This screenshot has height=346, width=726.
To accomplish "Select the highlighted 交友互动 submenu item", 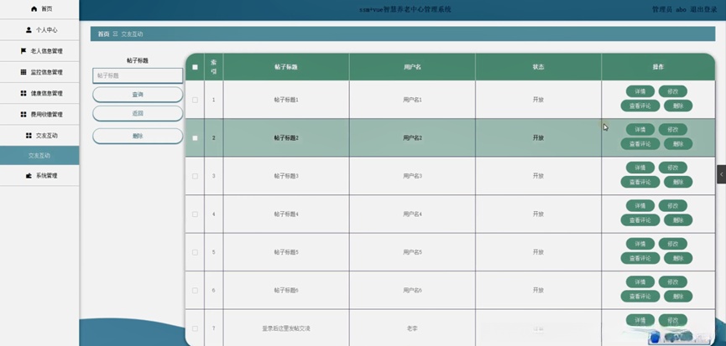I will (x=40, y=156).
